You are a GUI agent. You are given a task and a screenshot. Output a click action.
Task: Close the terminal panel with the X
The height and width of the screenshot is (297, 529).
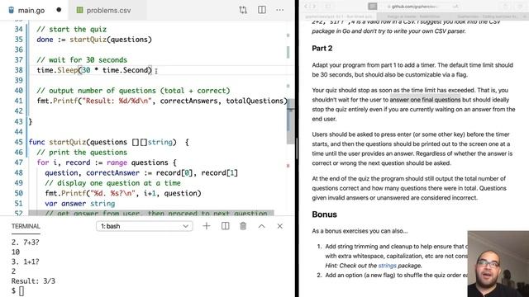click(x=279, y=226)
